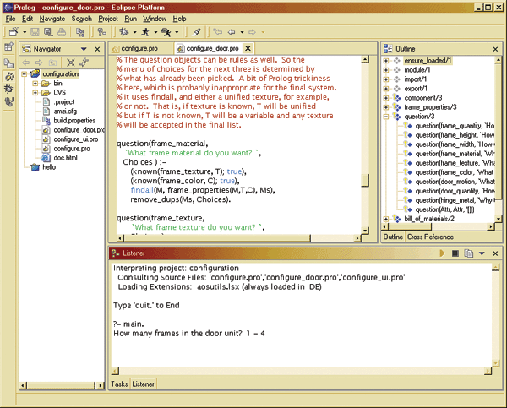Collapse the question/3 node in Outline

pos(386,117)
